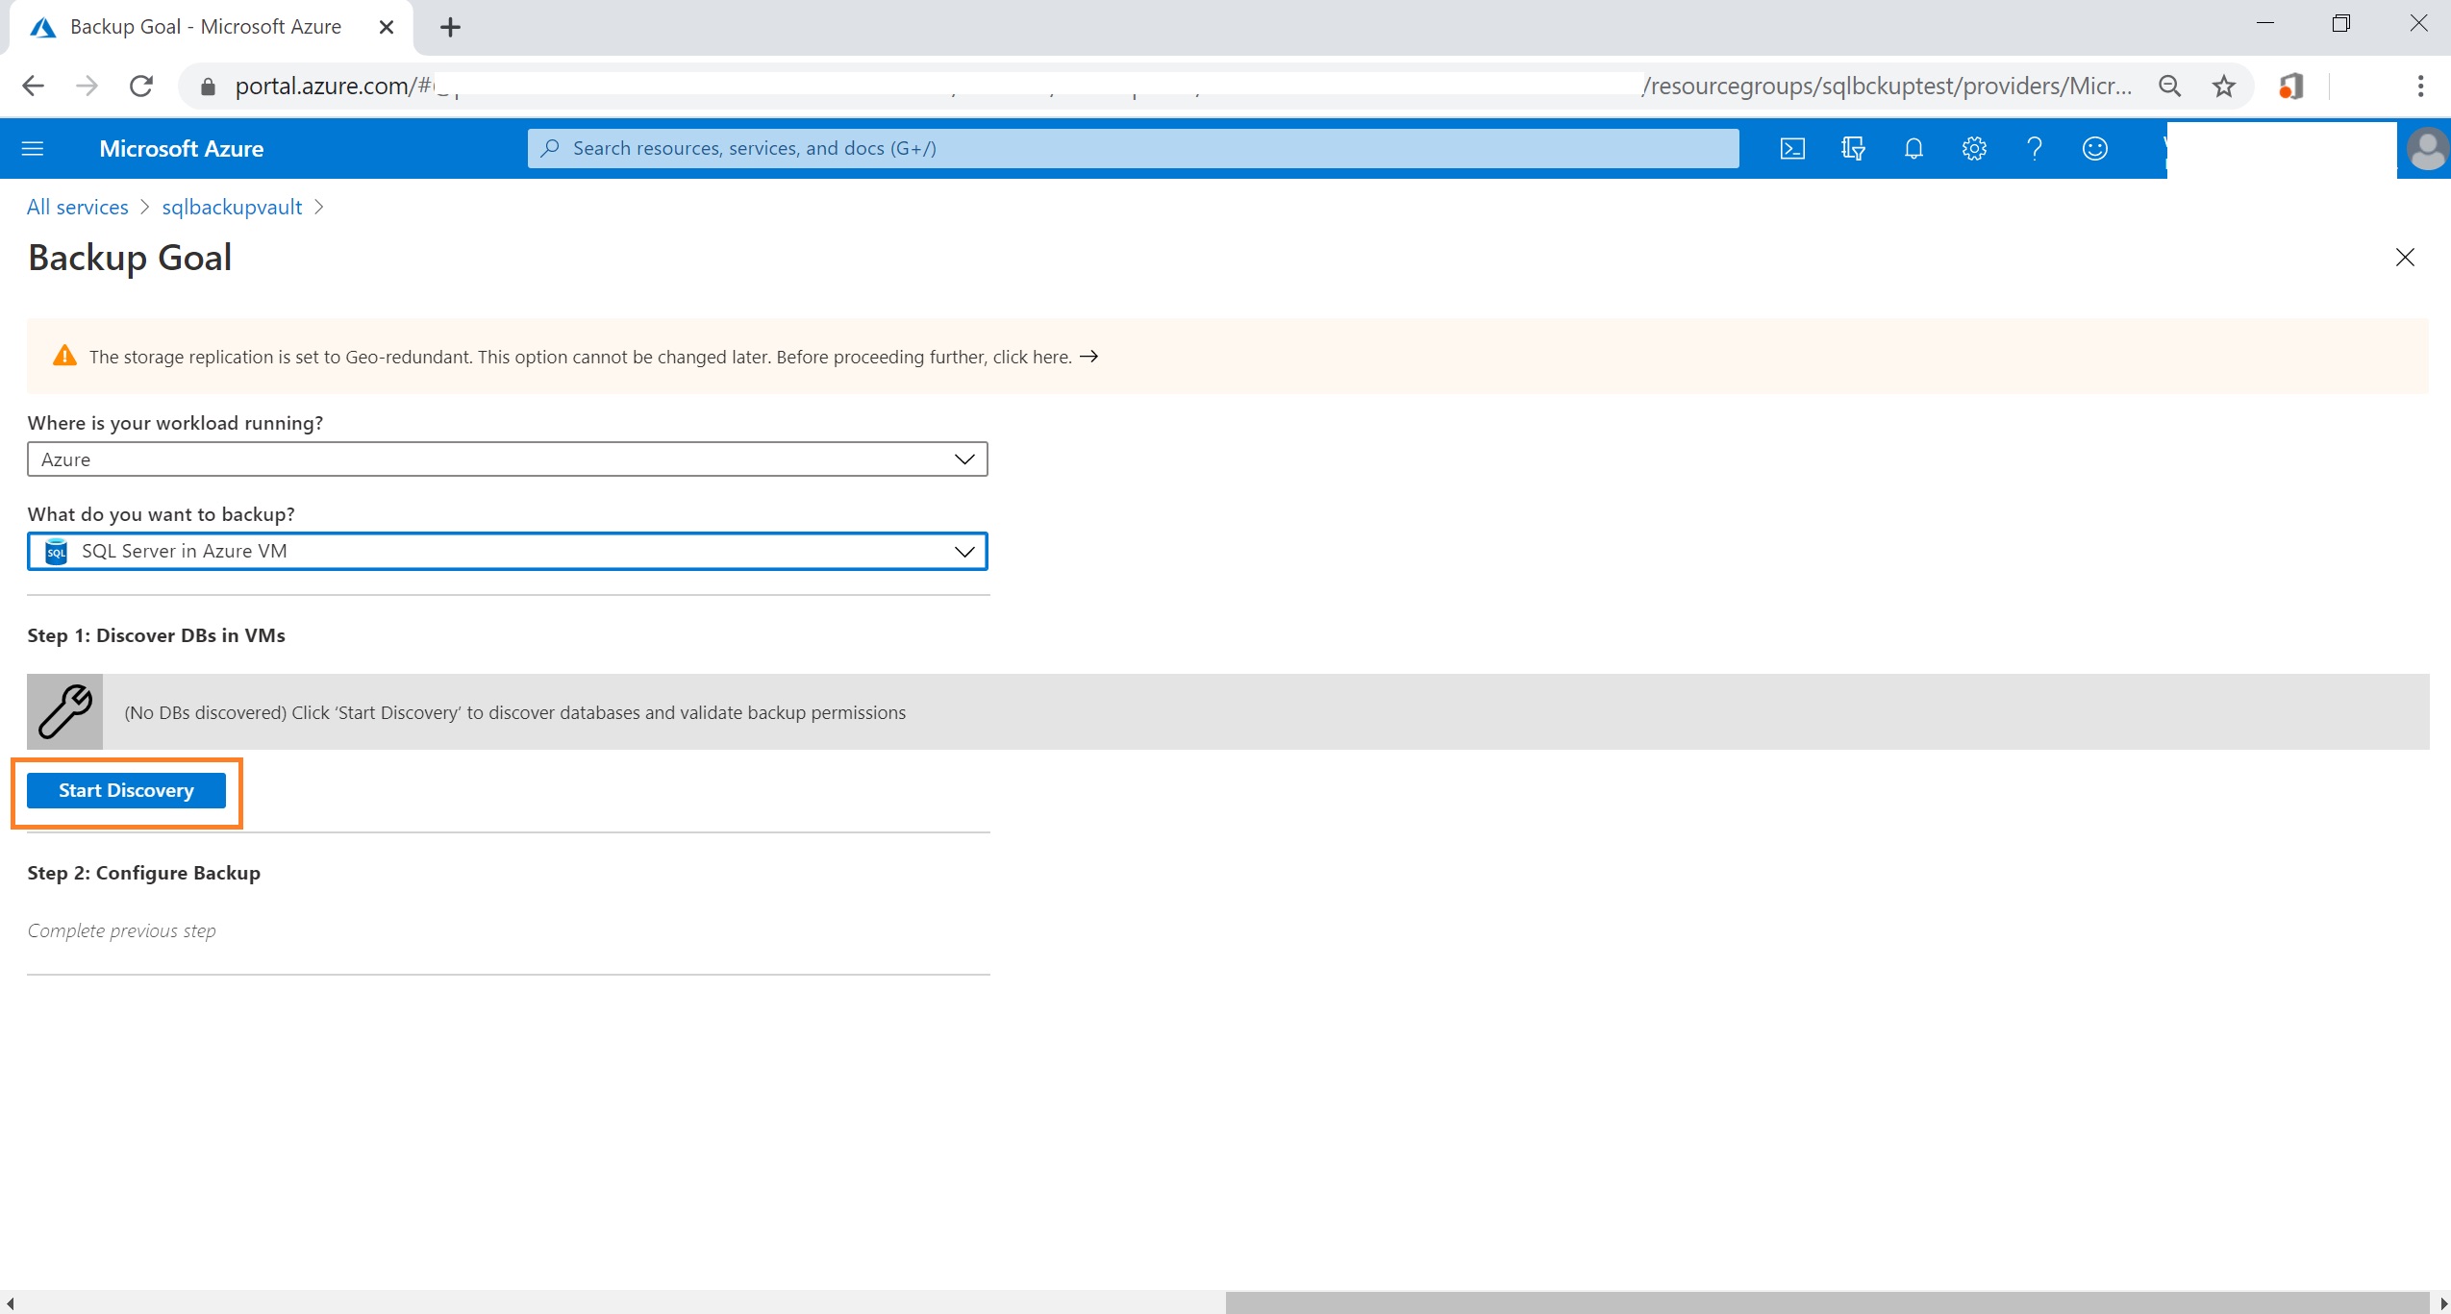Click the Backup Goal close X button
The image size is (2451, 1314).
pos(2406,256)
